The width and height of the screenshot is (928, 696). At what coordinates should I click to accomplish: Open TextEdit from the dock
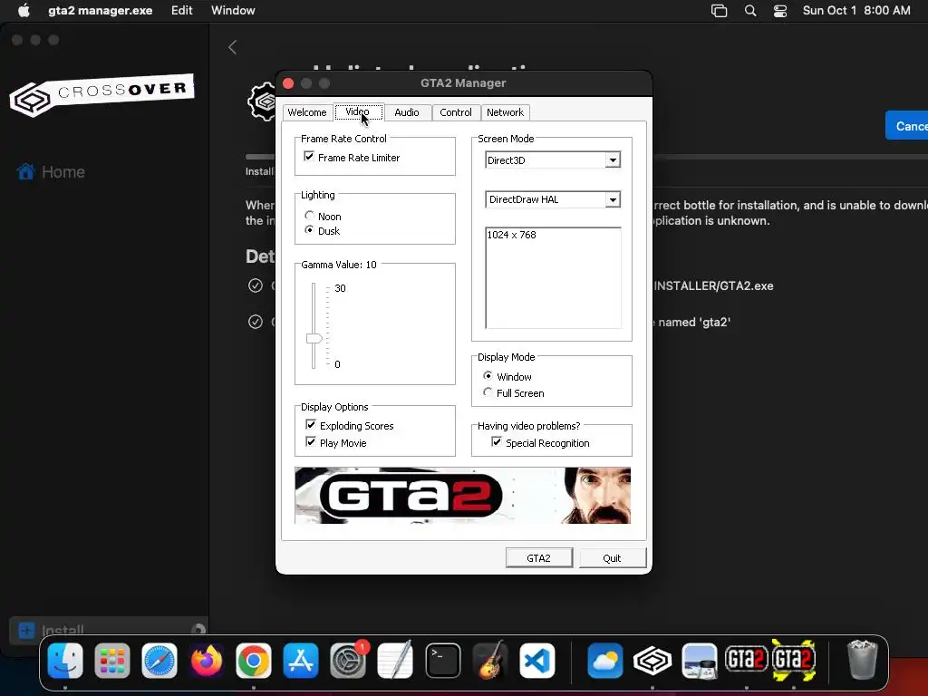395,661
